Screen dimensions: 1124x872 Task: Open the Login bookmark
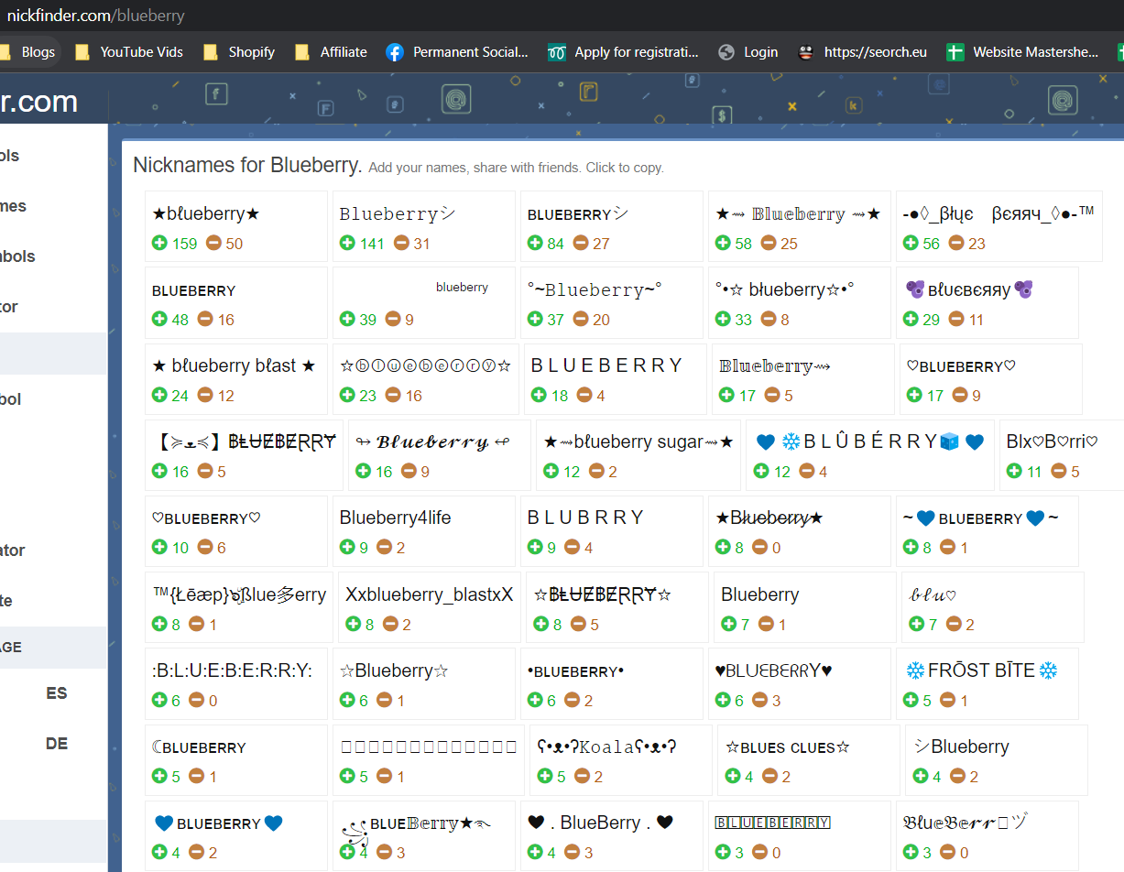(x=758, y=52)
